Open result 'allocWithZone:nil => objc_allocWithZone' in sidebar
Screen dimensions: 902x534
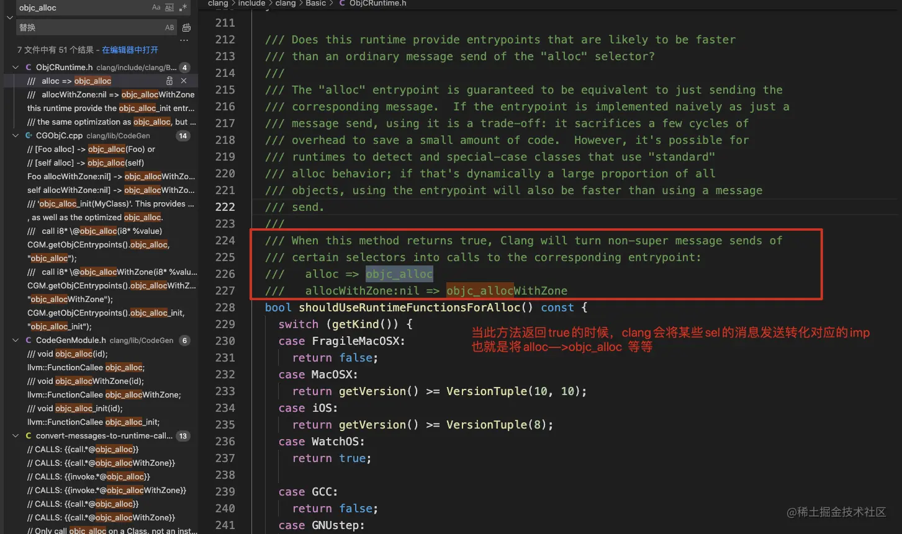click(x=111, y=95)
